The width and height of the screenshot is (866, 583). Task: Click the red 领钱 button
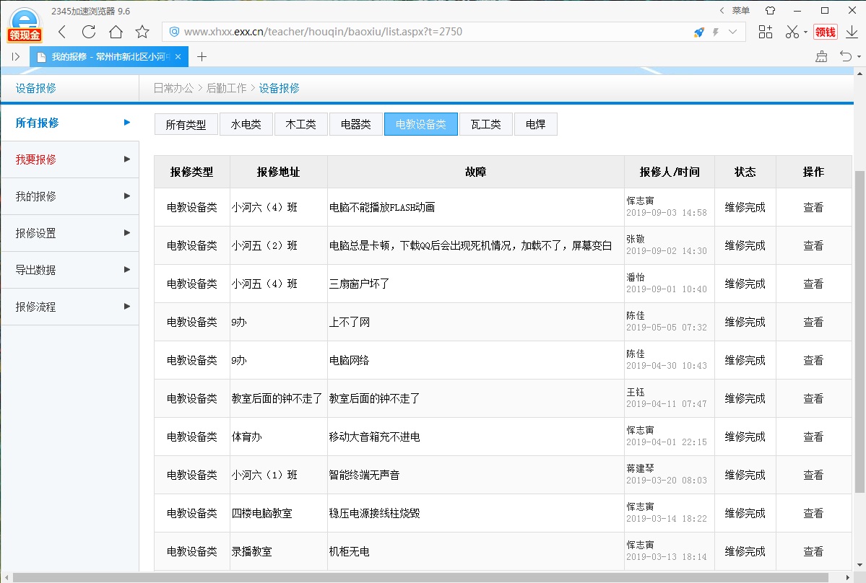[x=825, y=32]
